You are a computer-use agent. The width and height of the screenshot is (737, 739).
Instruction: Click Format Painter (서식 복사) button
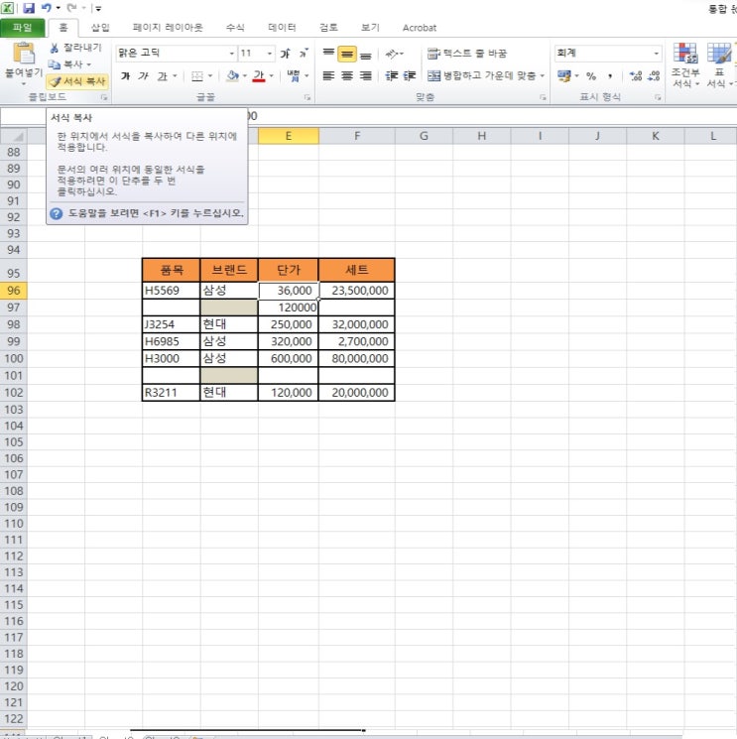point(77,81)
